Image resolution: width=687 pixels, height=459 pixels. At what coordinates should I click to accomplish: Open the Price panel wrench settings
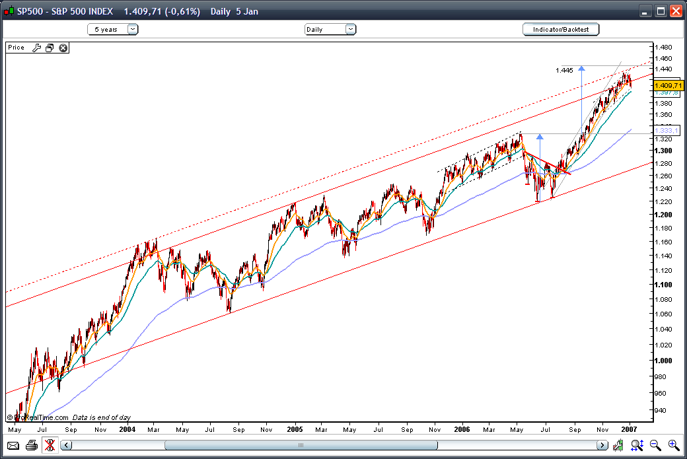click(x=37, y=48)
